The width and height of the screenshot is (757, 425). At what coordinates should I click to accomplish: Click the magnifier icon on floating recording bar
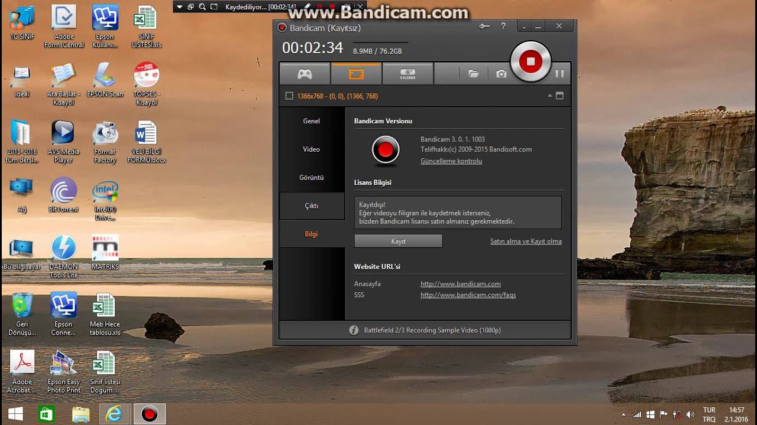click(202, 7)
